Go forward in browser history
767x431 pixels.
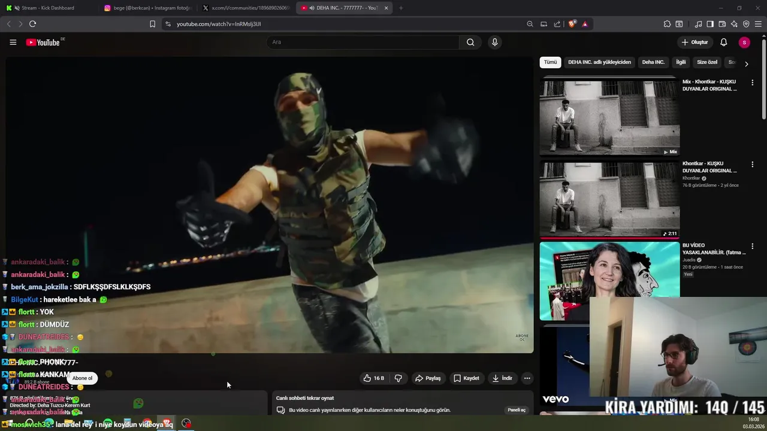20,24
